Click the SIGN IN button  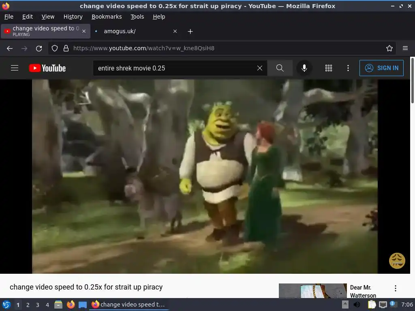click(381, 68)
